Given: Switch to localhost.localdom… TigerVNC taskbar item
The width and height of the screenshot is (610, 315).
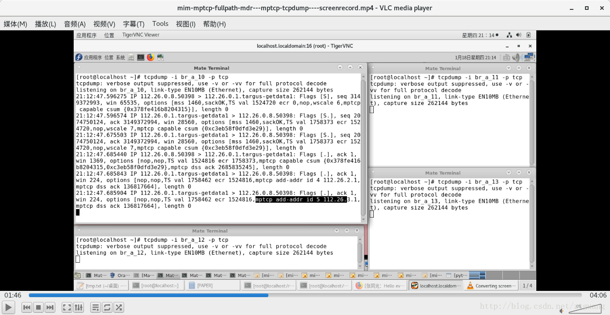Looking at the screenshot, I should coord(436,286).
